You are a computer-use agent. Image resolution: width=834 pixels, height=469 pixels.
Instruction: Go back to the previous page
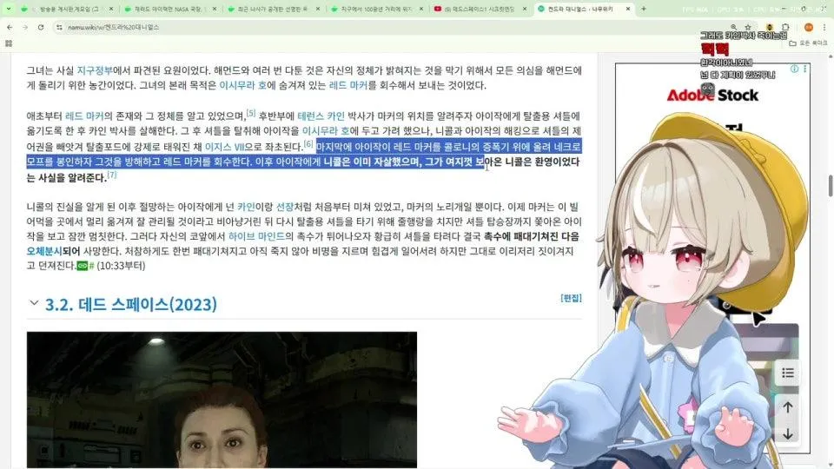(10, 27)
